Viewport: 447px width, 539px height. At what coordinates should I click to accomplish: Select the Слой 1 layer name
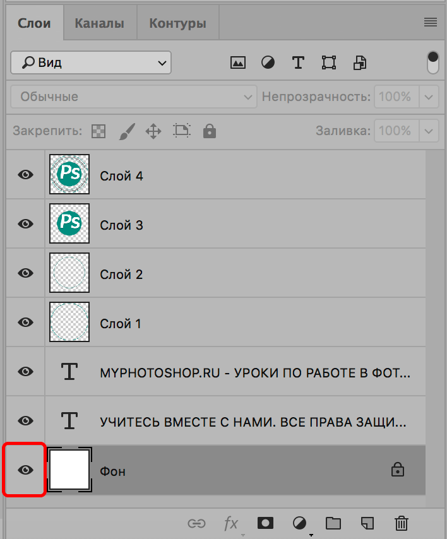click(x=121, y=324)
